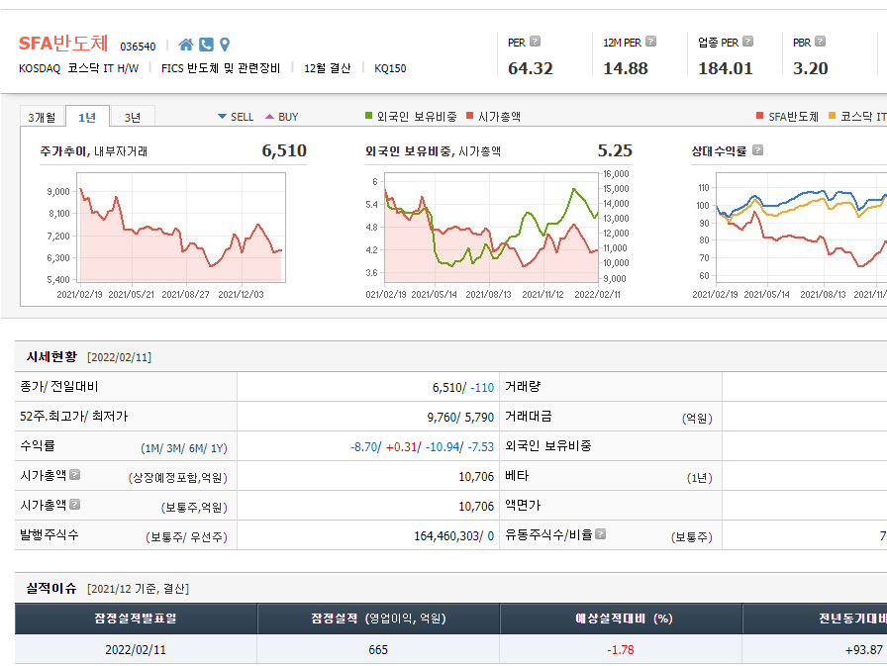The height and width of the screenshot is (666, 887).
Task: Click the -1.78 expected comparison cell
Action: pos(621,650)
